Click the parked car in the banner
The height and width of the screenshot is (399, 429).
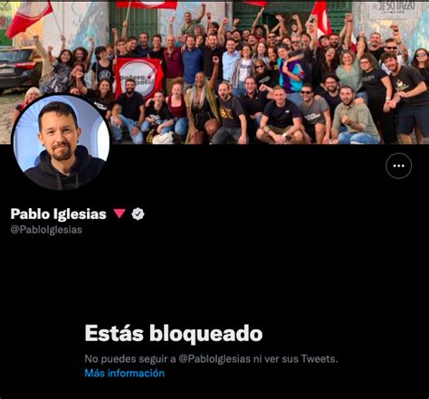coord(20,68)
